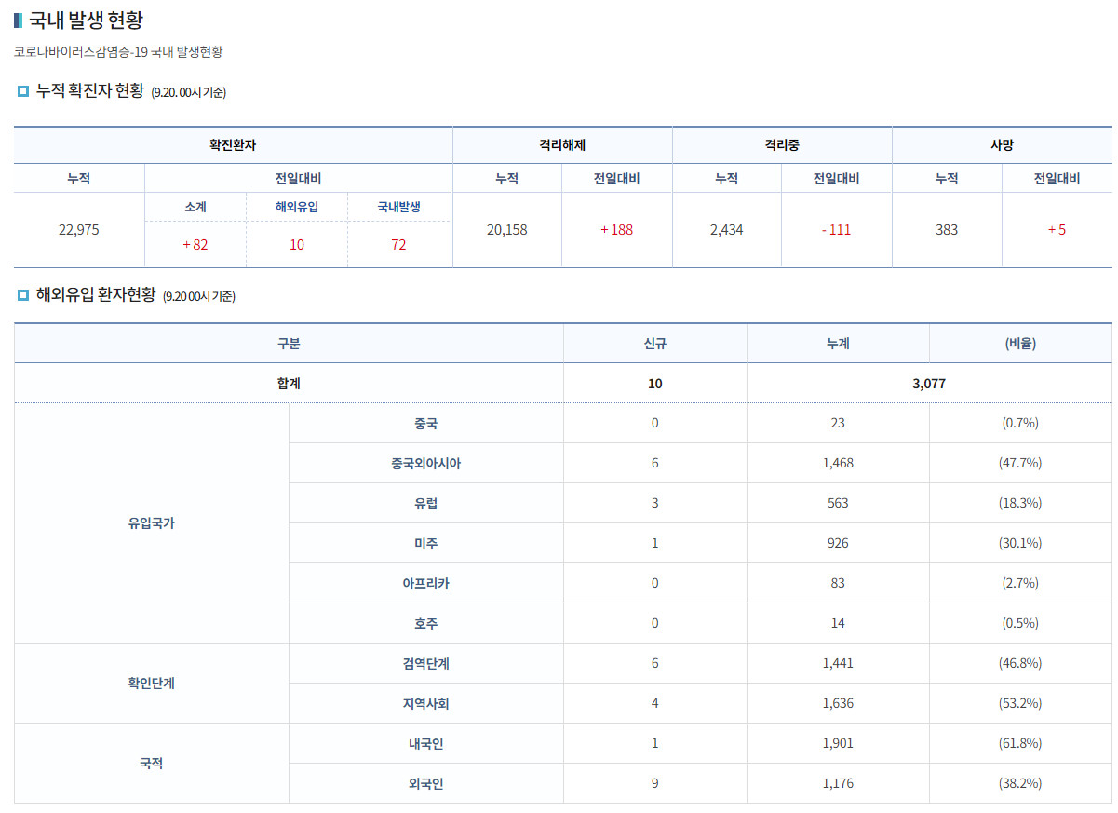Click the 확진환자 table header

(x=233, y=145)
